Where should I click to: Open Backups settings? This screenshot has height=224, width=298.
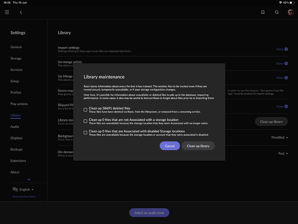coord(17,149)
